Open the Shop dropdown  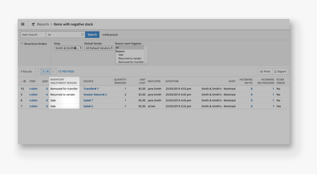pyautogui.click(x=68, y=48)
